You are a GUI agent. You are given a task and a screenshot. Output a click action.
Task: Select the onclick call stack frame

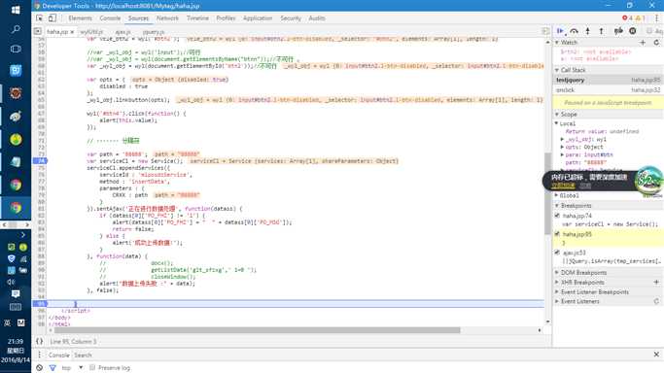pos(609,90)
